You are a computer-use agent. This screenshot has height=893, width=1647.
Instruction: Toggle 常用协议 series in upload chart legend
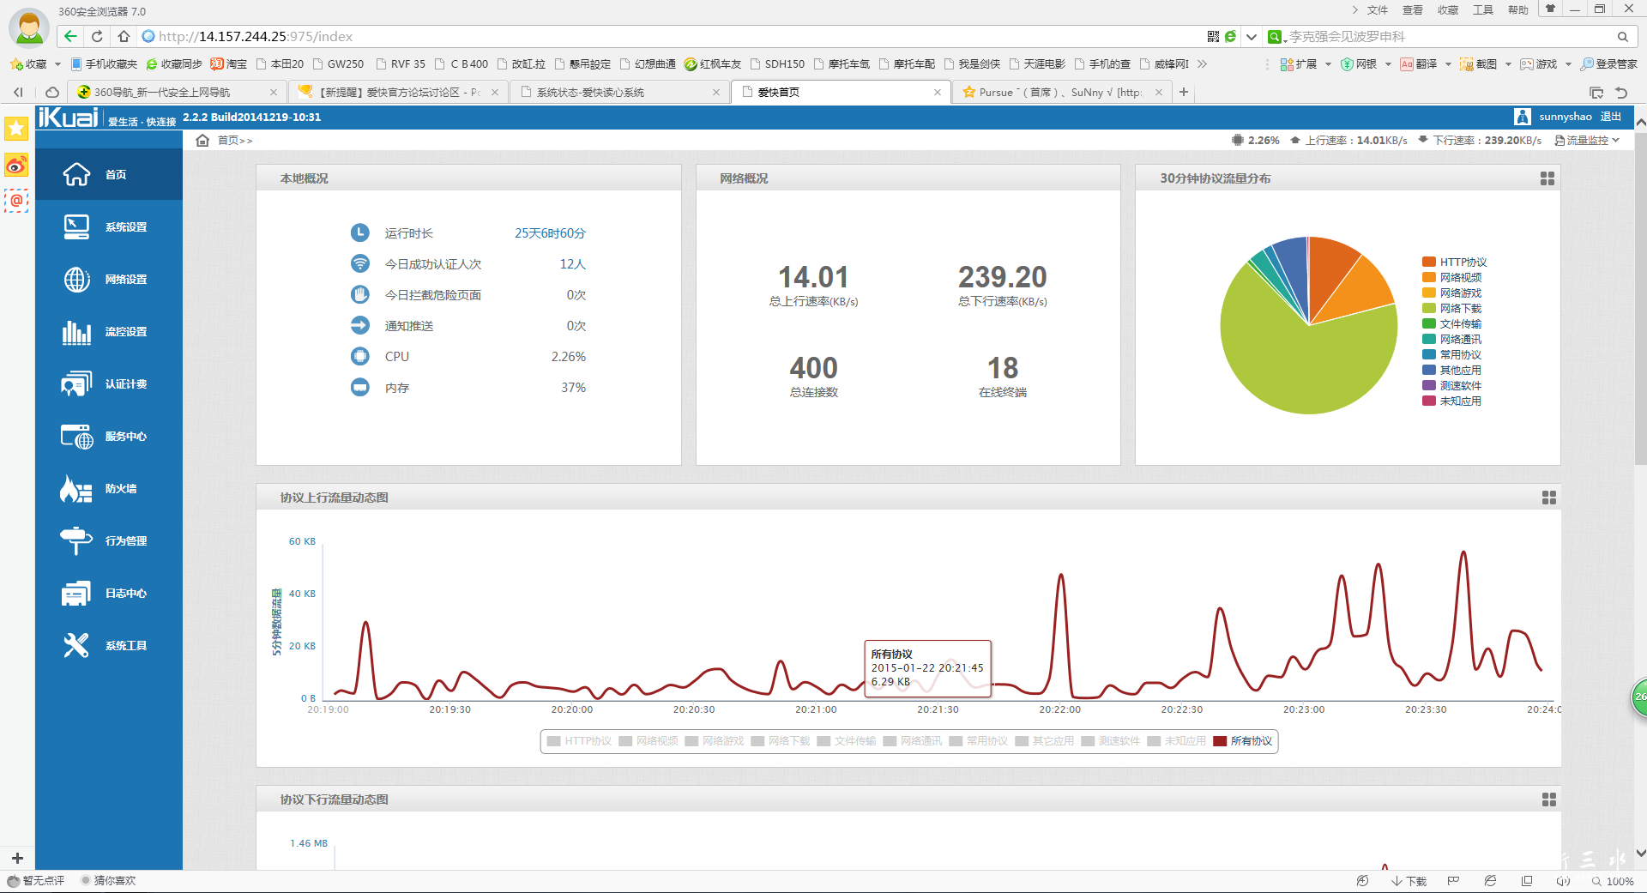(979, 741)
